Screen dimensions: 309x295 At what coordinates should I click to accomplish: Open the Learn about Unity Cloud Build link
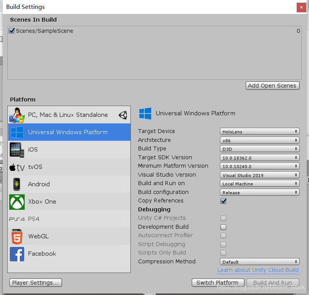(x=258, y=270)
